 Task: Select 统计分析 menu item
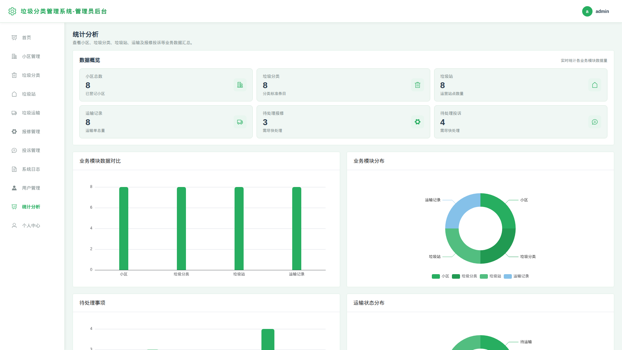point(32,207)
